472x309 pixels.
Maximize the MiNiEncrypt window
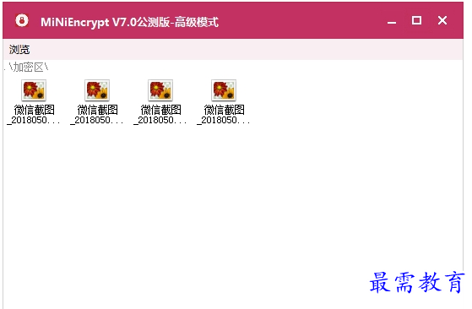[x=416, y=20]
